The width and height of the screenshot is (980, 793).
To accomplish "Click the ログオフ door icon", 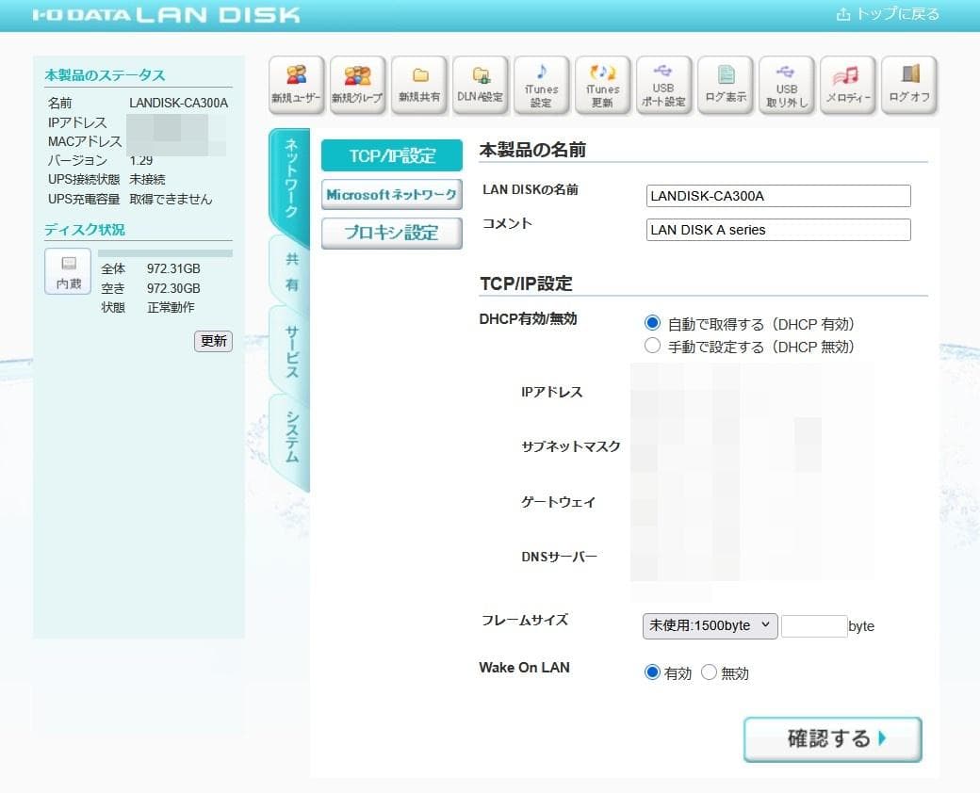I will [x=908, y=85].
